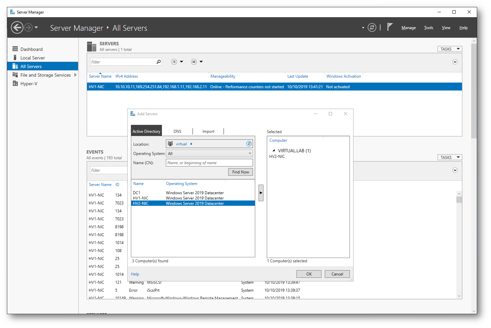Sort by Last Update column
Image resolution: width=491 pixels, height=328 pixels.
click(x=298, y=76)
